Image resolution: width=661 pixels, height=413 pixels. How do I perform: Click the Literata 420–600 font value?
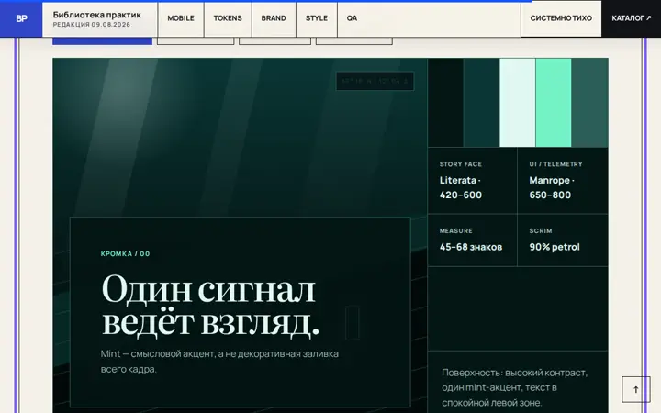click(x=460, y=187)
